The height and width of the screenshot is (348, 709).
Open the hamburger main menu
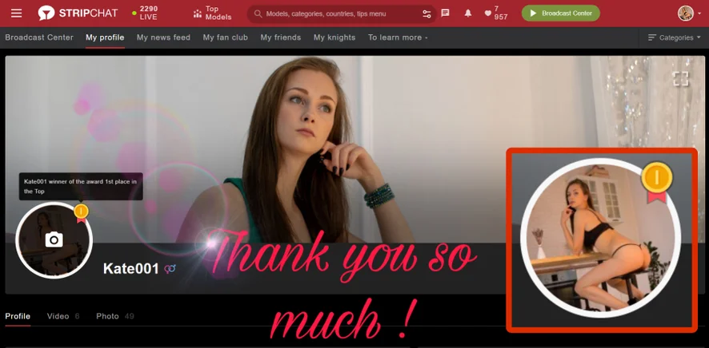pos(17,14)
